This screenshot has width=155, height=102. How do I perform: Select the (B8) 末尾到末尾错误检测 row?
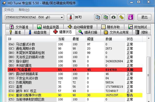click(x=75, y=53)
